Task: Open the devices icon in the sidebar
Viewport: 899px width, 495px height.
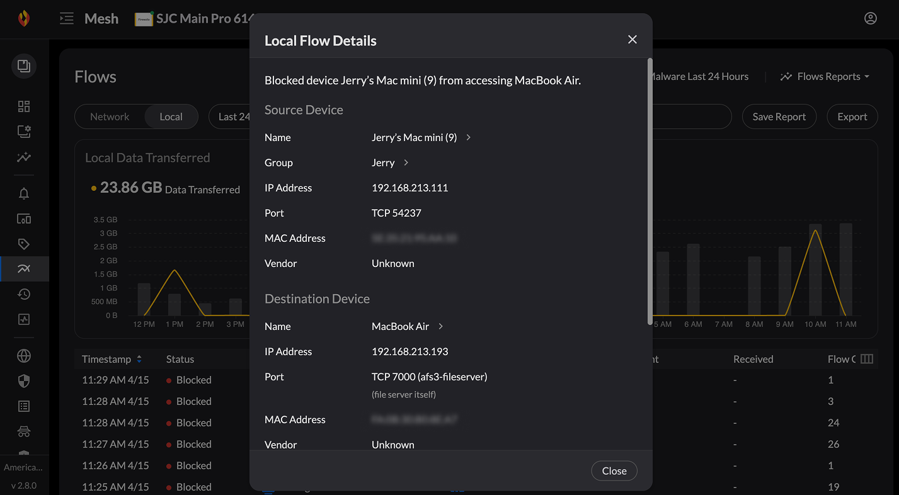Action: pos(24,219)
